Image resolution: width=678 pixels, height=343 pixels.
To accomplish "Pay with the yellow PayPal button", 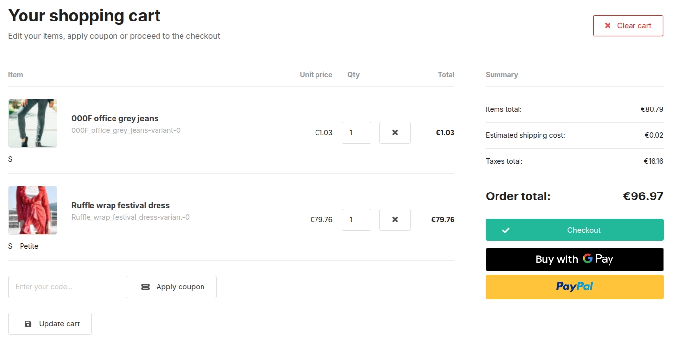I will [x=574, y=287].
